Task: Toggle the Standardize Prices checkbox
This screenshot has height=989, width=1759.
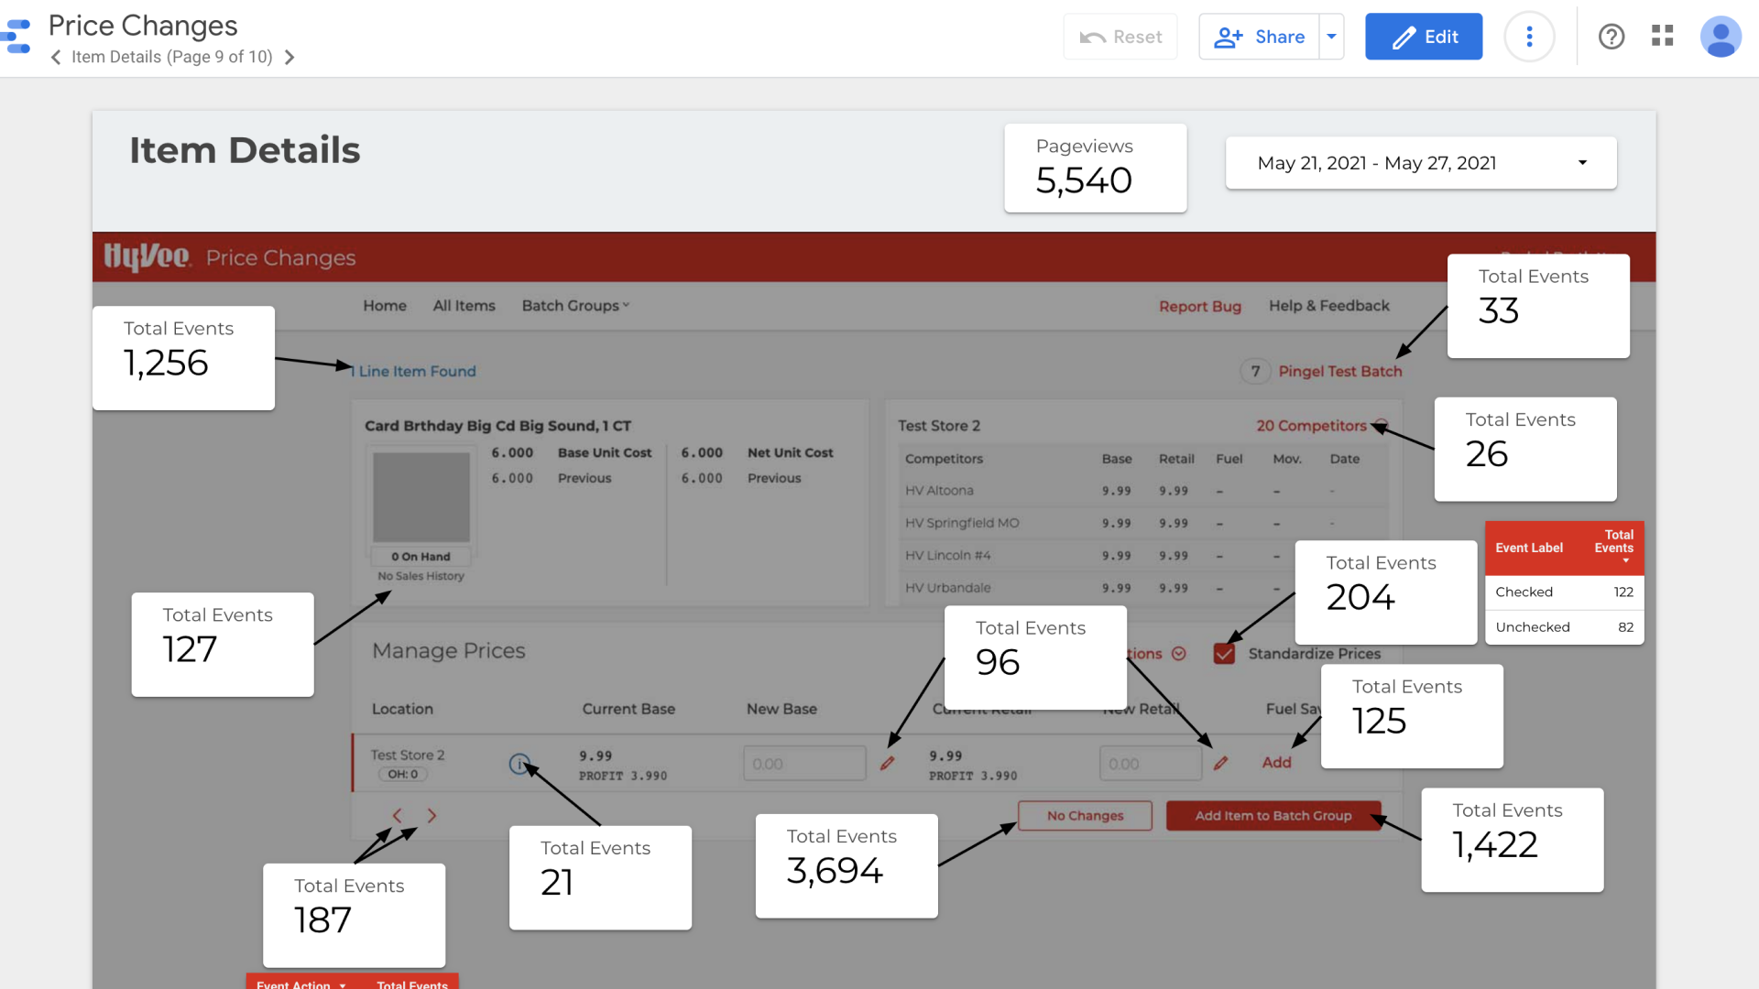Action: (1224, 654)
